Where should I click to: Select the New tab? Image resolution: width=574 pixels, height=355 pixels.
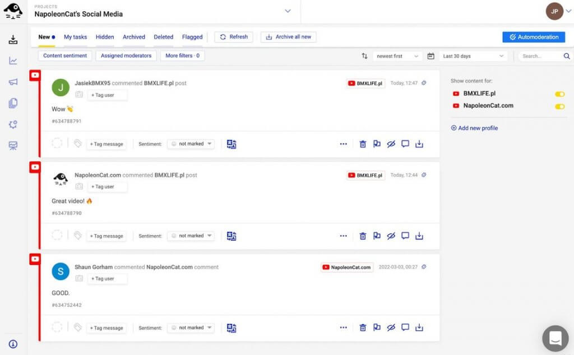[x=47, y=37]
